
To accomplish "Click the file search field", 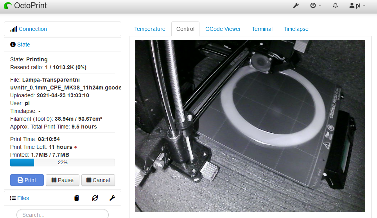I will (x=62, y=214).
